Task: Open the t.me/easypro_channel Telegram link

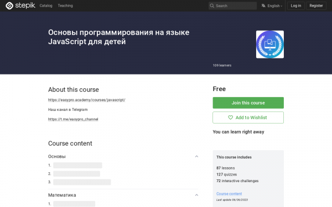Action: (x=73, y=119)
